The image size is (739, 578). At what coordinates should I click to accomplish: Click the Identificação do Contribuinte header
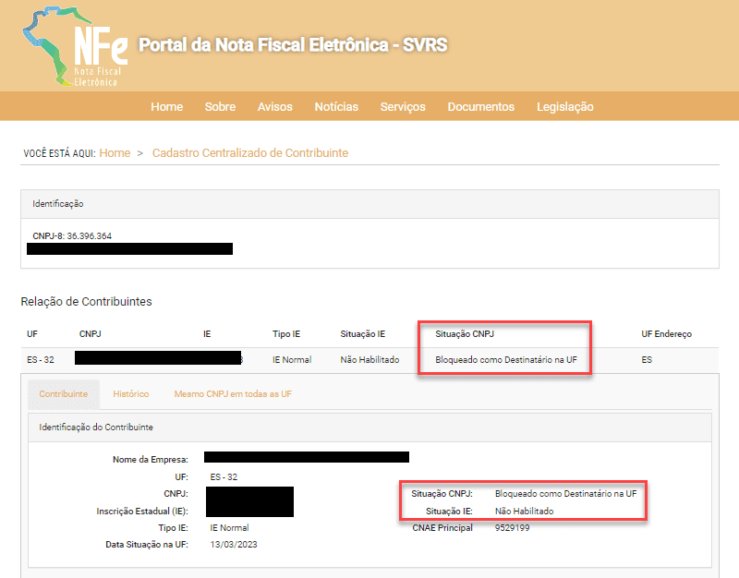pos(369,427)
